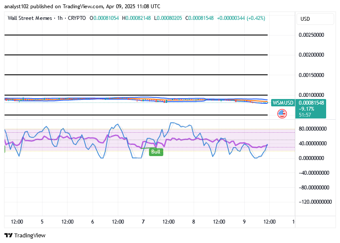Click the green Bull signal label
This screenshot has width=340, height=243.
point(156,152)
